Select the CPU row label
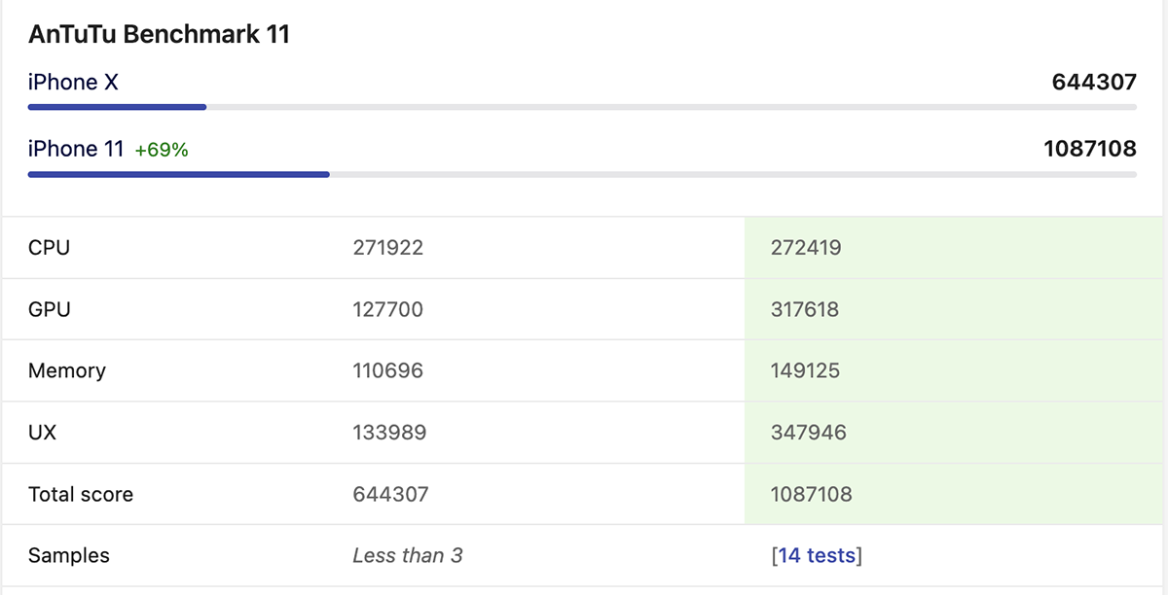 point(50,248)
